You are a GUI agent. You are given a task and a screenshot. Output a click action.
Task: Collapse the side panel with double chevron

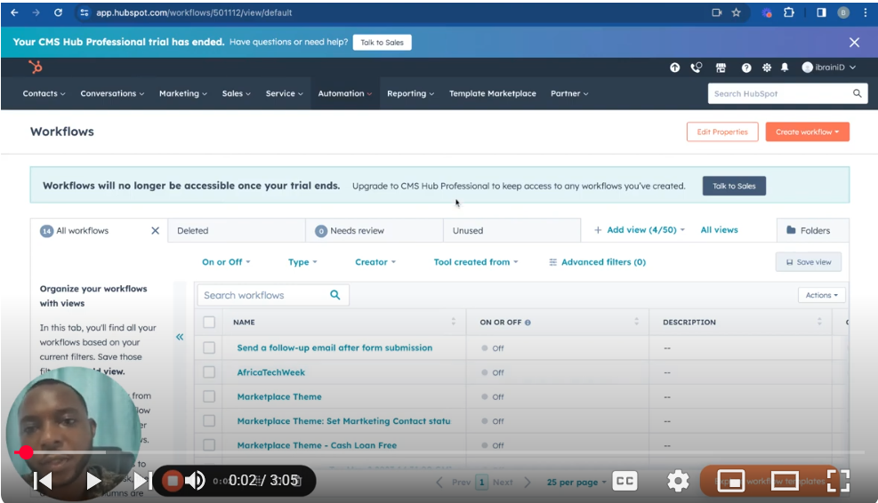(x=180, y=337)
